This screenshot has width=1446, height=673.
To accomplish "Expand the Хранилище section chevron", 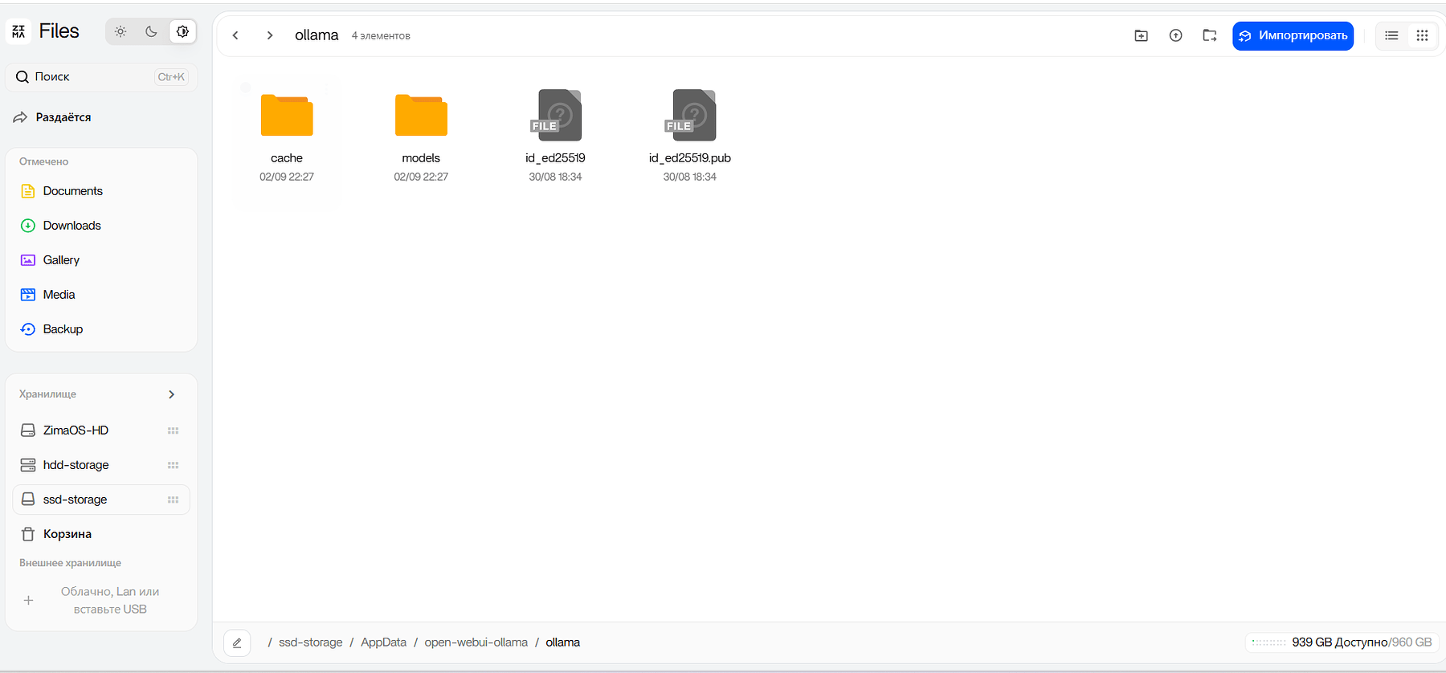I will 171,394.
